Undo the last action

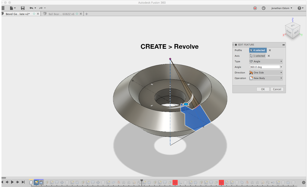coord(31,8)
